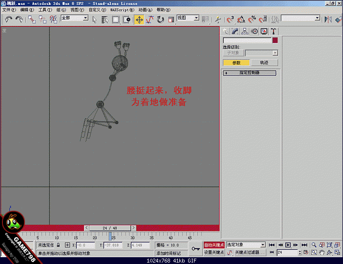
Task: Click the 添加时间标记 field
Action: [171, 253]
